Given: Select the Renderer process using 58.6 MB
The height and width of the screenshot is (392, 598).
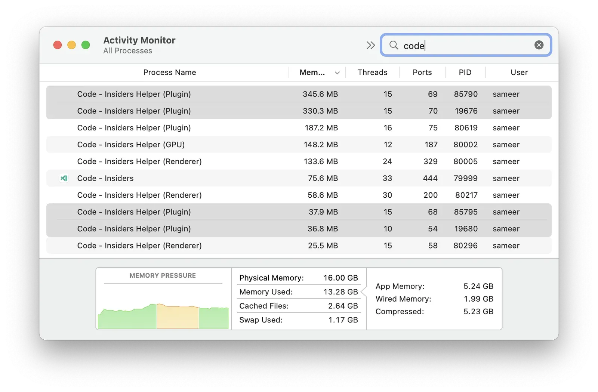Looking at the screenshot, I should [x=299, y=195].
